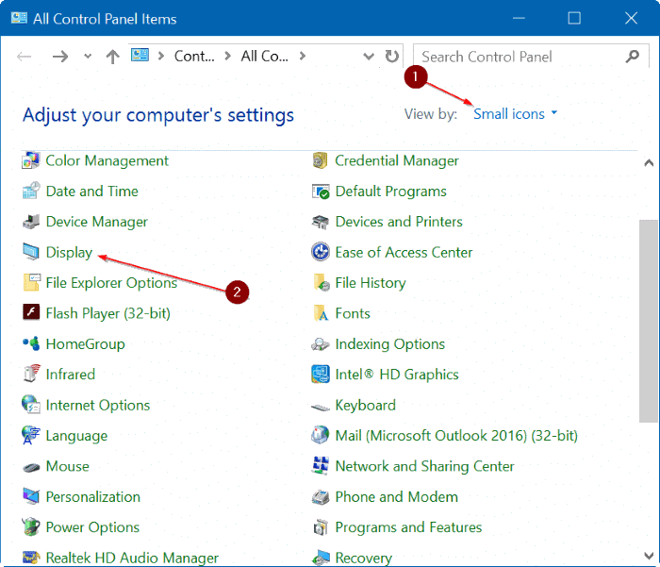Click the Power Options battery icon
Image resolution: width=660 pixels, height=567 pixels.
31,527
